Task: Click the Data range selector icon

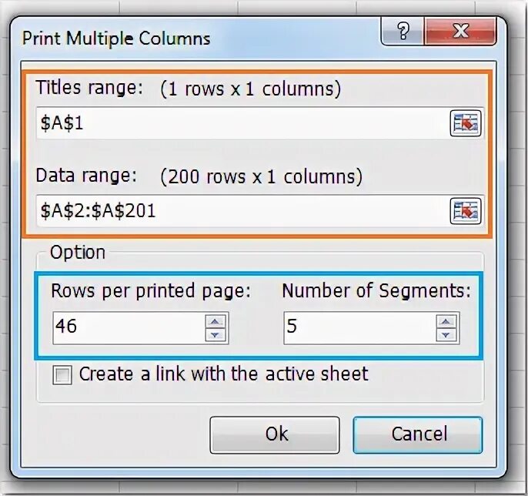Action: [x=466, y=210]
